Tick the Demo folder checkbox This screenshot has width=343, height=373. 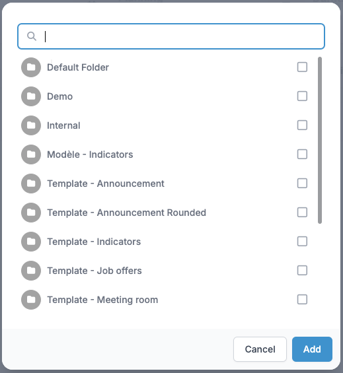302,96
